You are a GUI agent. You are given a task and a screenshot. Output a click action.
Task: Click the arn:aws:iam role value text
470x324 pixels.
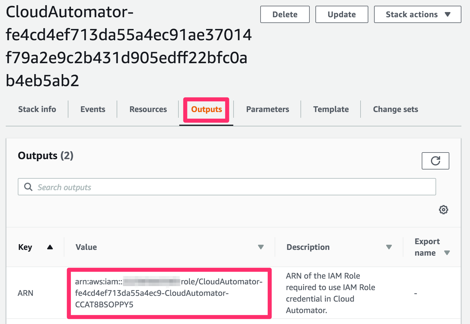[x=169, y=293]
